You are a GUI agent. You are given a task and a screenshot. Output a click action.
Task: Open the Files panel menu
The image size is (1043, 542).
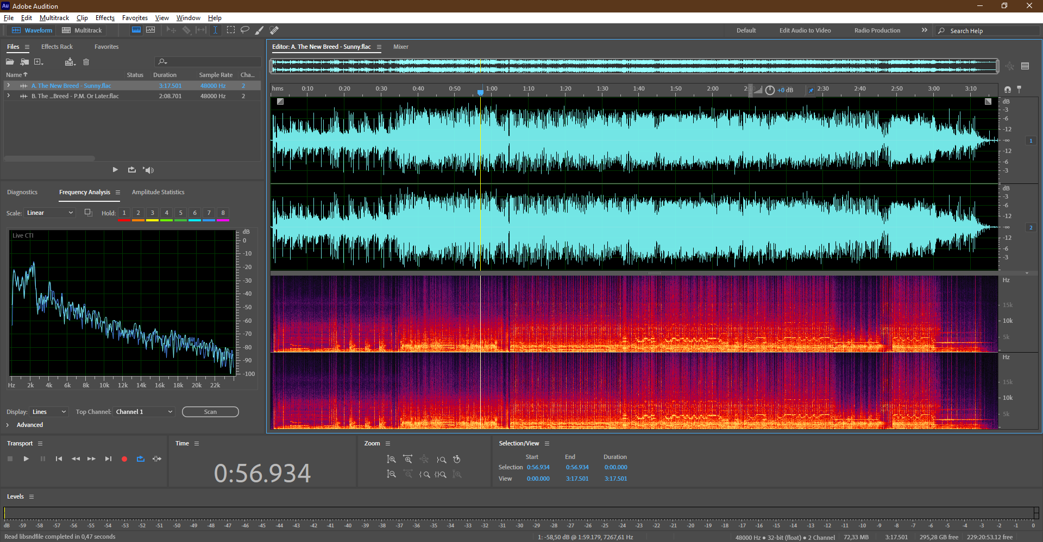pos(27,47)
